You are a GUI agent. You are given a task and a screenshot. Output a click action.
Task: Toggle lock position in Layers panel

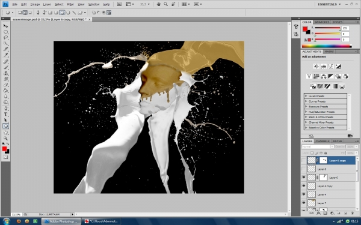[x=321, y=153]
